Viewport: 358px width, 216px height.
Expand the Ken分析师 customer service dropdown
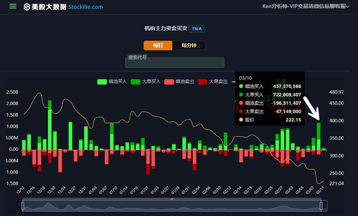coord(306,6)
